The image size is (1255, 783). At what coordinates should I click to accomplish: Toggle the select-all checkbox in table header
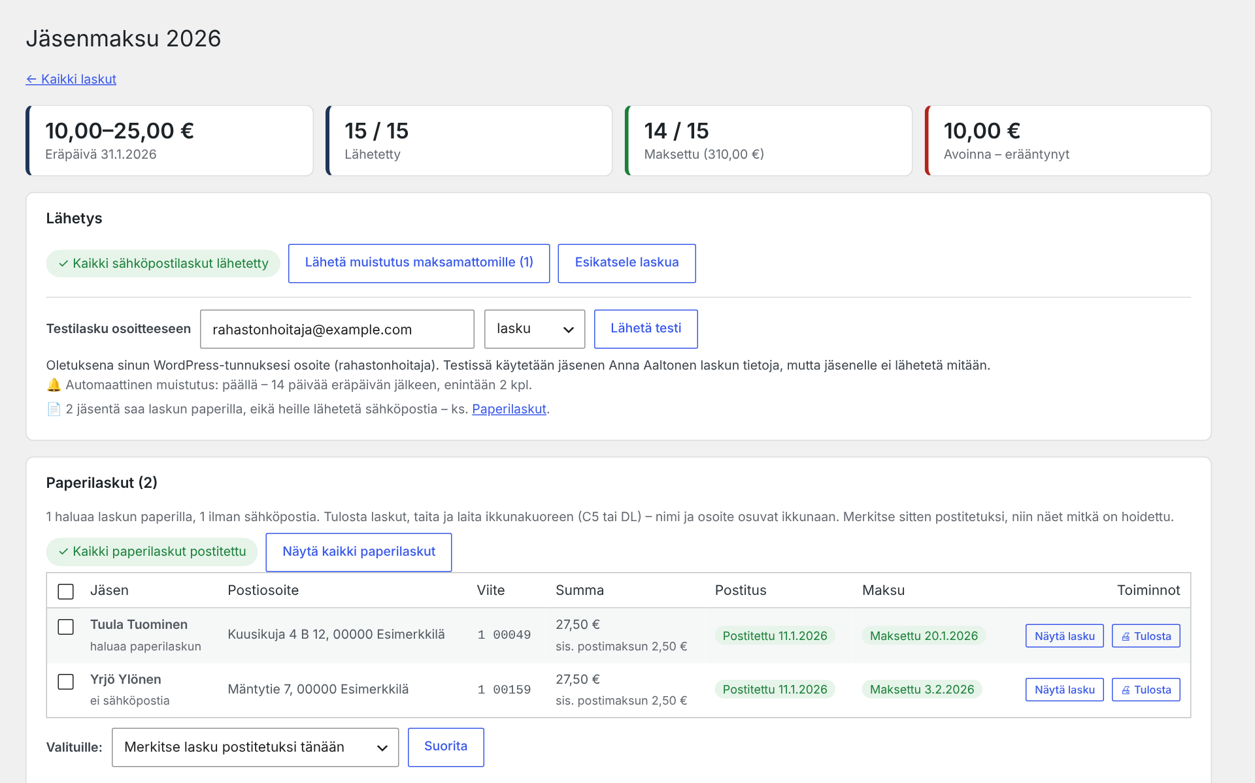pyautogui.click(x=66, y=591)
